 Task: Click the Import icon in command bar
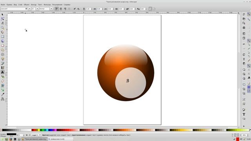244,34
